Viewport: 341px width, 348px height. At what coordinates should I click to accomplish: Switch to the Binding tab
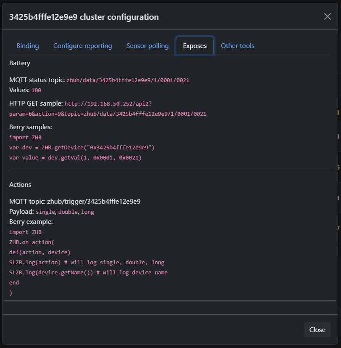[28, 46]
